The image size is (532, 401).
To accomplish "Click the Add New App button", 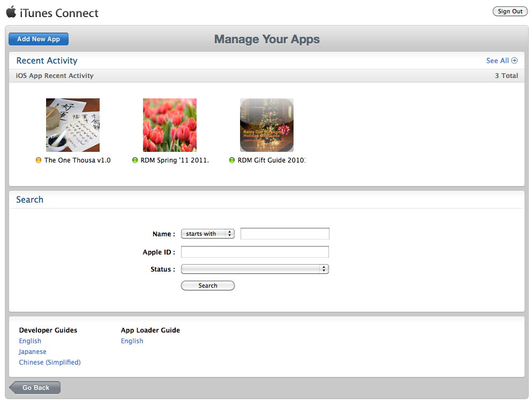I will [x=39, y=39].
